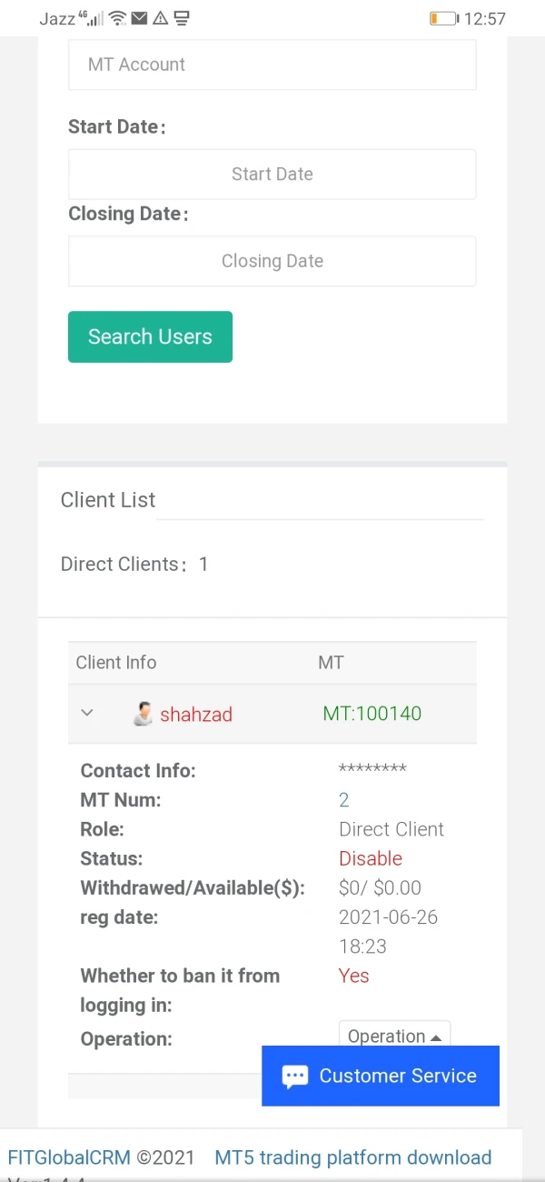This screenshot has width=545, height=1182.
Task: Click the Customer Service chat bubble icon
Action: 295,1077
